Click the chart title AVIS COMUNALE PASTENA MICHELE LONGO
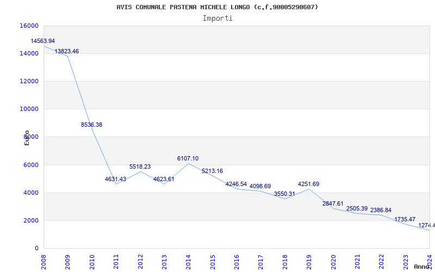Screen dimensions: 435x272 click(217, 7)
